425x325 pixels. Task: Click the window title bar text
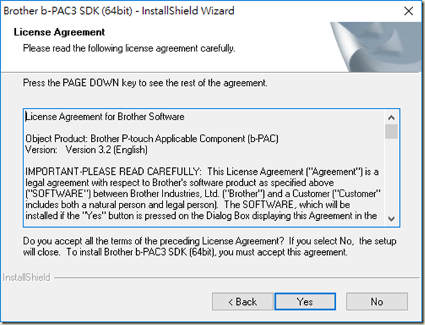119,11
